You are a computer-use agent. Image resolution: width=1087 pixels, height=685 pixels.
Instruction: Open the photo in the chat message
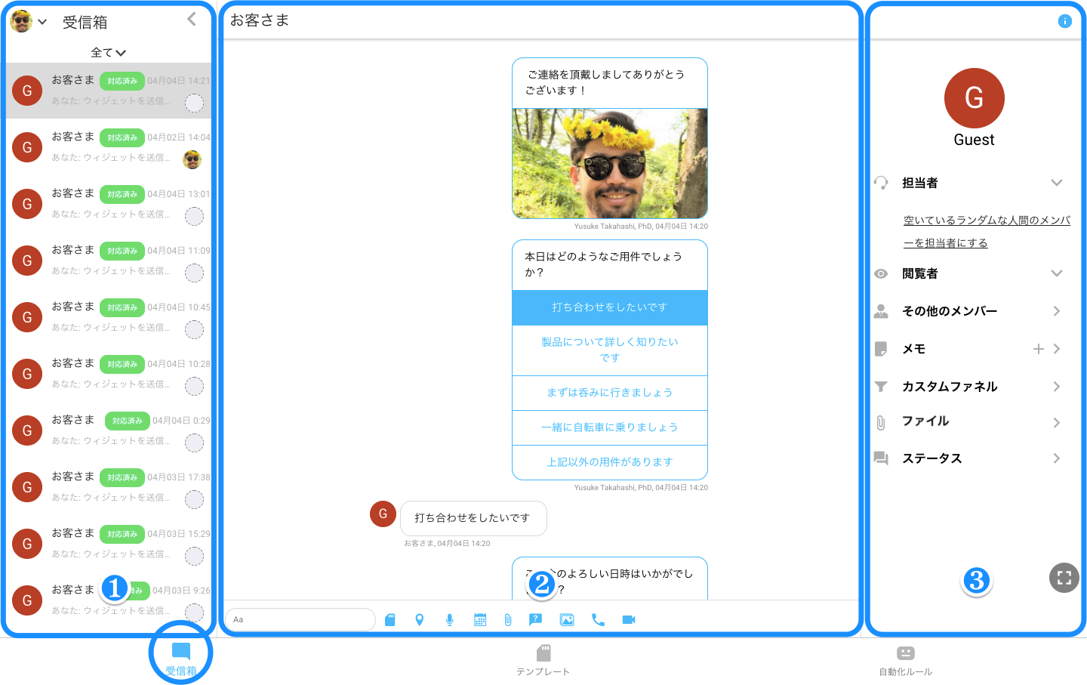point(610,163)
